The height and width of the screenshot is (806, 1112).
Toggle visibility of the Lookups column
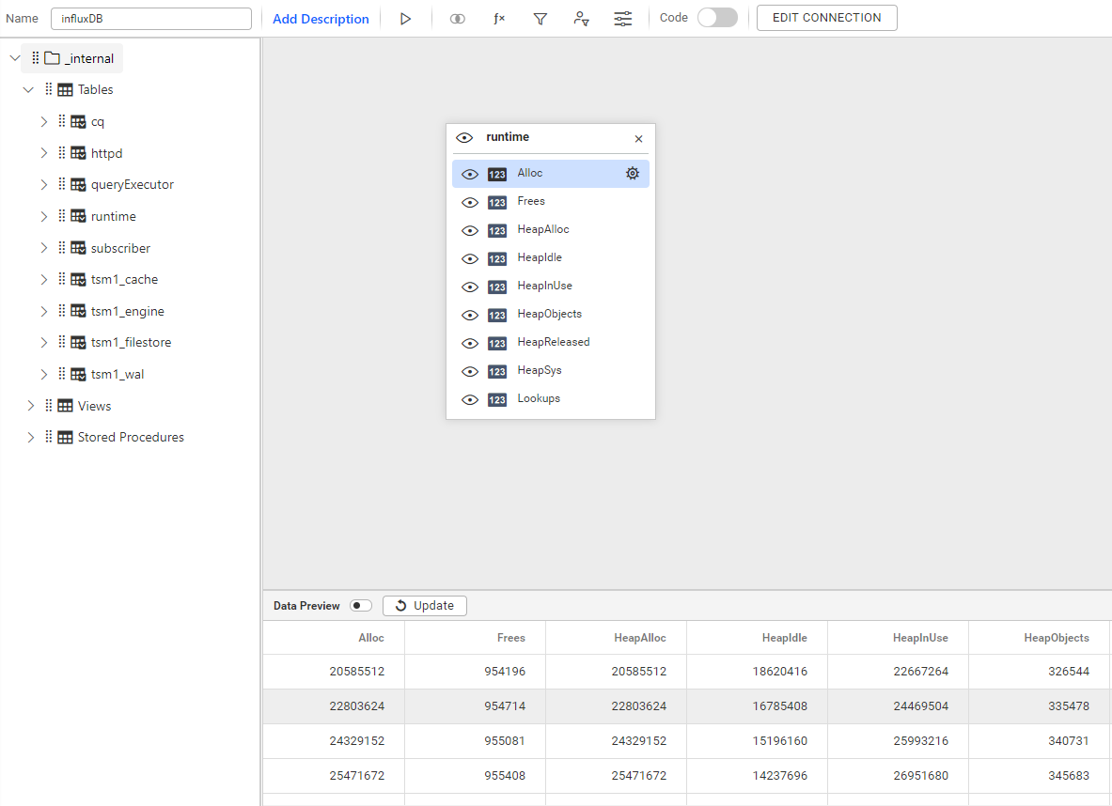pos(469,398)
